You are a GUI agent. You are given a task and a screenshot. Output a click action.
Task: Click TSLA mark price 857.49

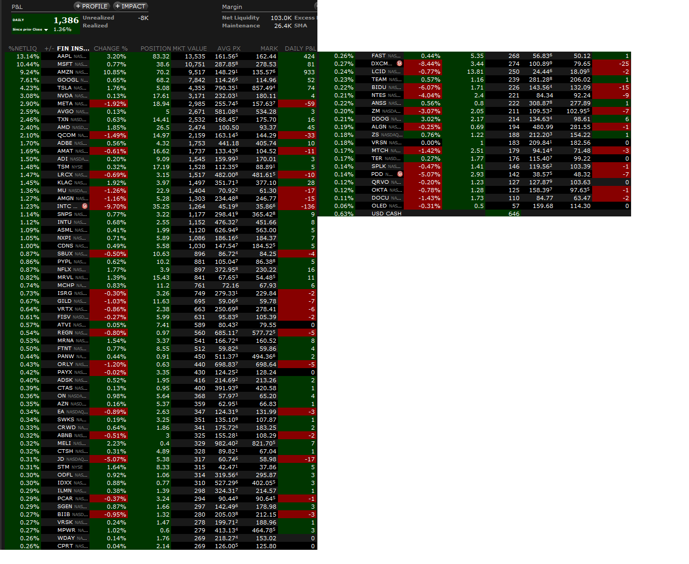(264, 88)
